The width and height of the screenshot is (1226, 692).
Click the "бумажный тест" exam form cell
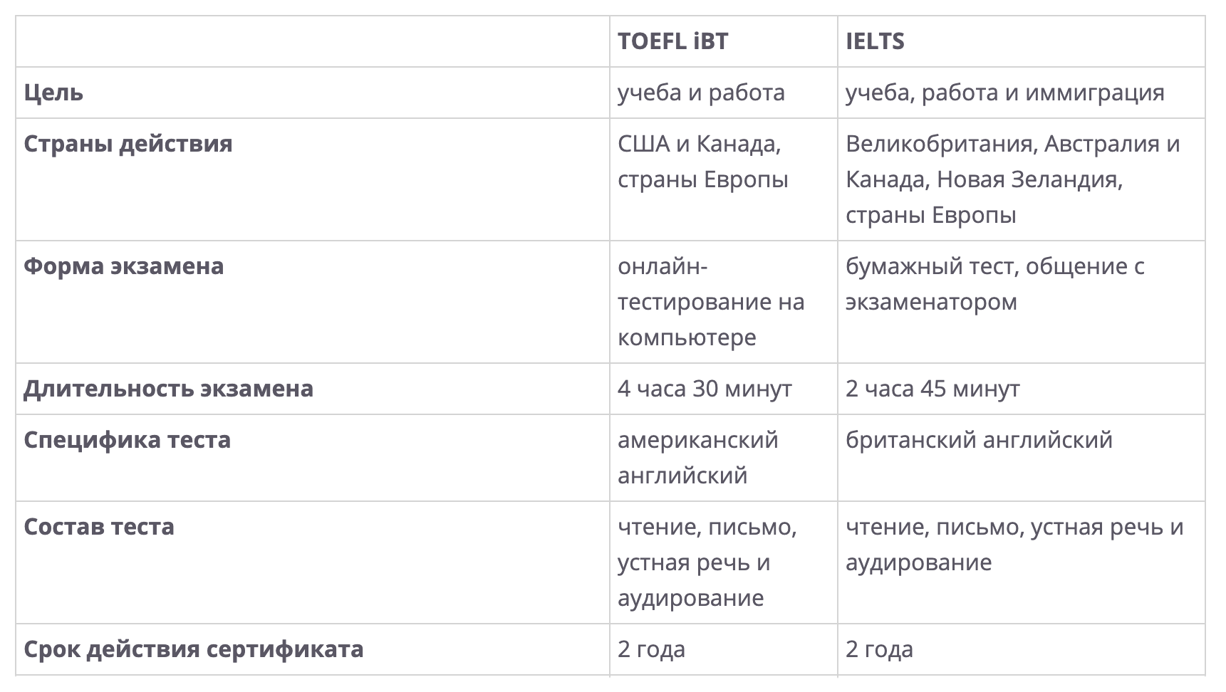click(x=994, y=283)
